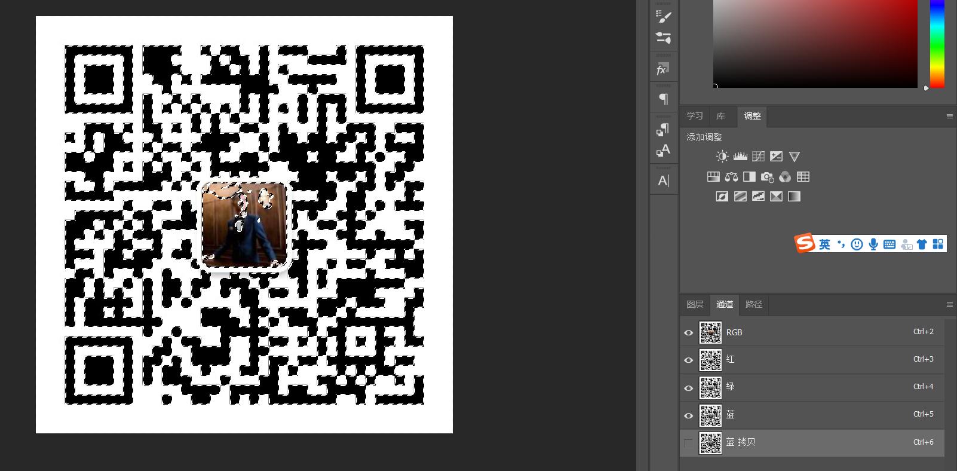Viewport: 957px width, 471px height.
Task: Add a Posterize adjustment
Action: coord(740,197)
